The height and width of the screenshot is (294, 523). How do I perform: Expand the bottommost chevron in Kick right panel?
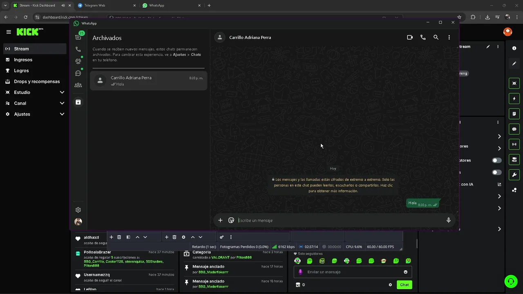(499, 229)
